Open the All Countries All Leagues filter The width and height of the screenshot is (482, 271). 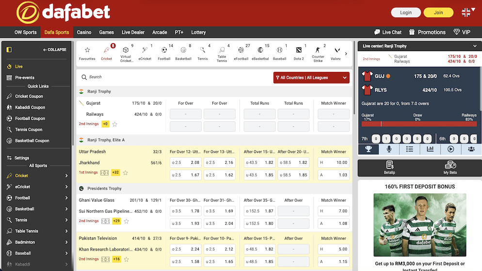point(311,78)
